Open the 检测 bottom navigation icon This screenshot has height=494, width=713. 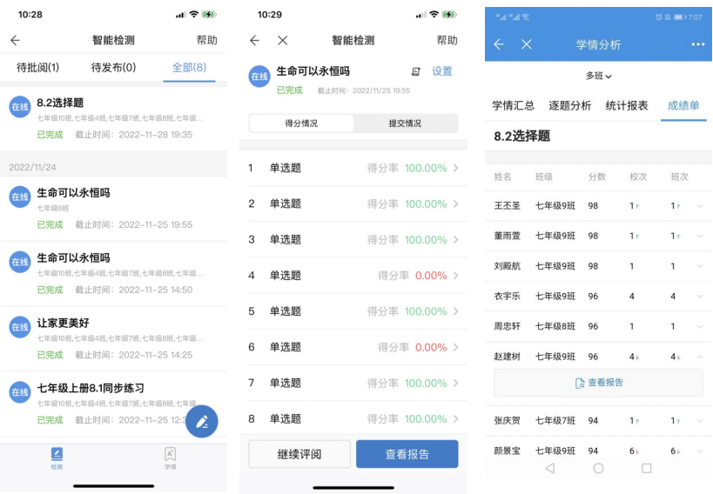pyautogui.click(x=57, y=457)
